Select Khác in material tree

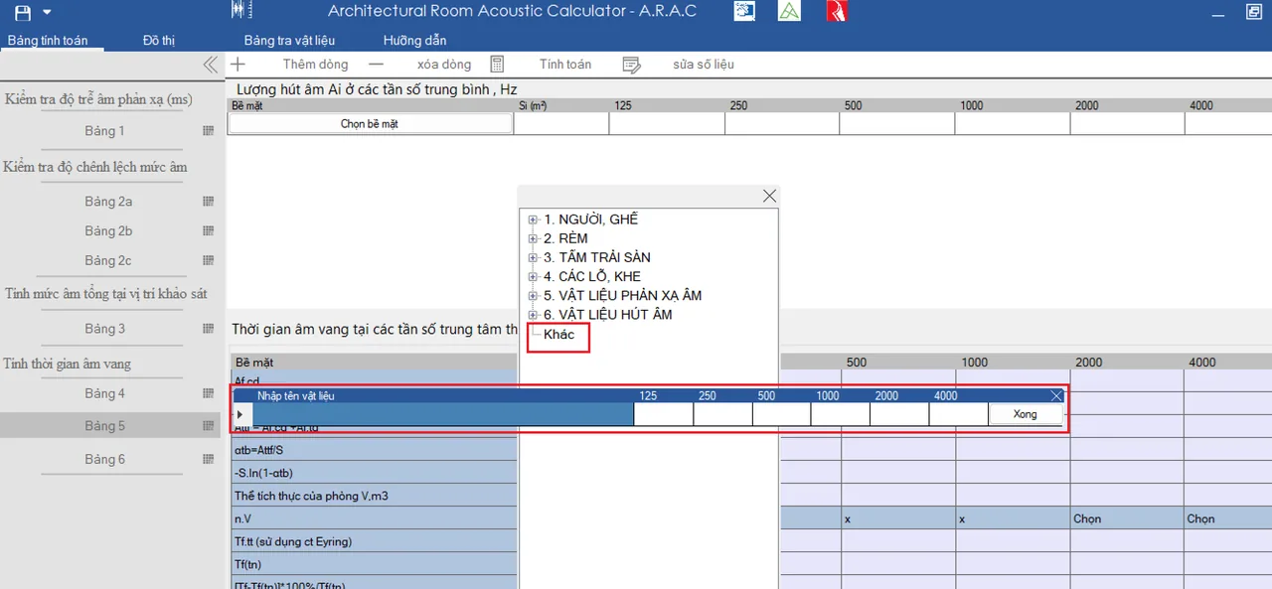point(559,335)
